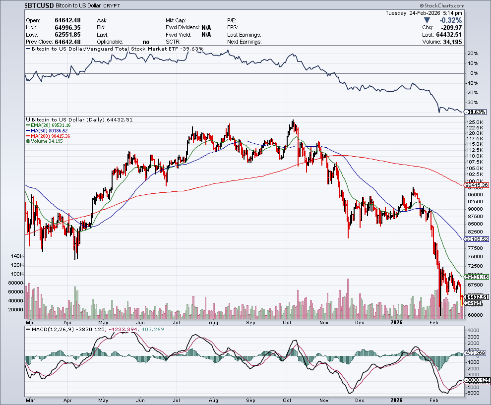Click the blue MA(50) legend line marker
Screen dimensions: 491x405
coord(27,131)
